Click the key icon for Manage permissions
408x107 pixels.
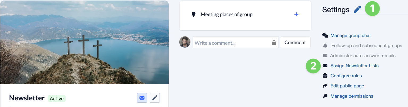tap(325, 96)
